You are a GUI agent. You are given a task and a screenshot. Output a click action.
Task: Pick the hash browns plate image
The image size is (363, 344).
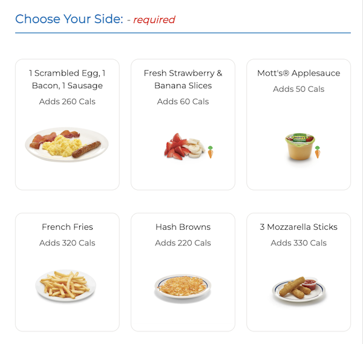tap(183, 287)
